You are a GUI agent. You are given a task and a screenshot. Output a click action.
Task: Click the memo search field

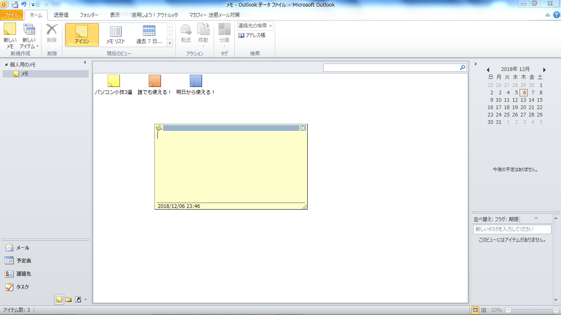[x=391, y=68]
